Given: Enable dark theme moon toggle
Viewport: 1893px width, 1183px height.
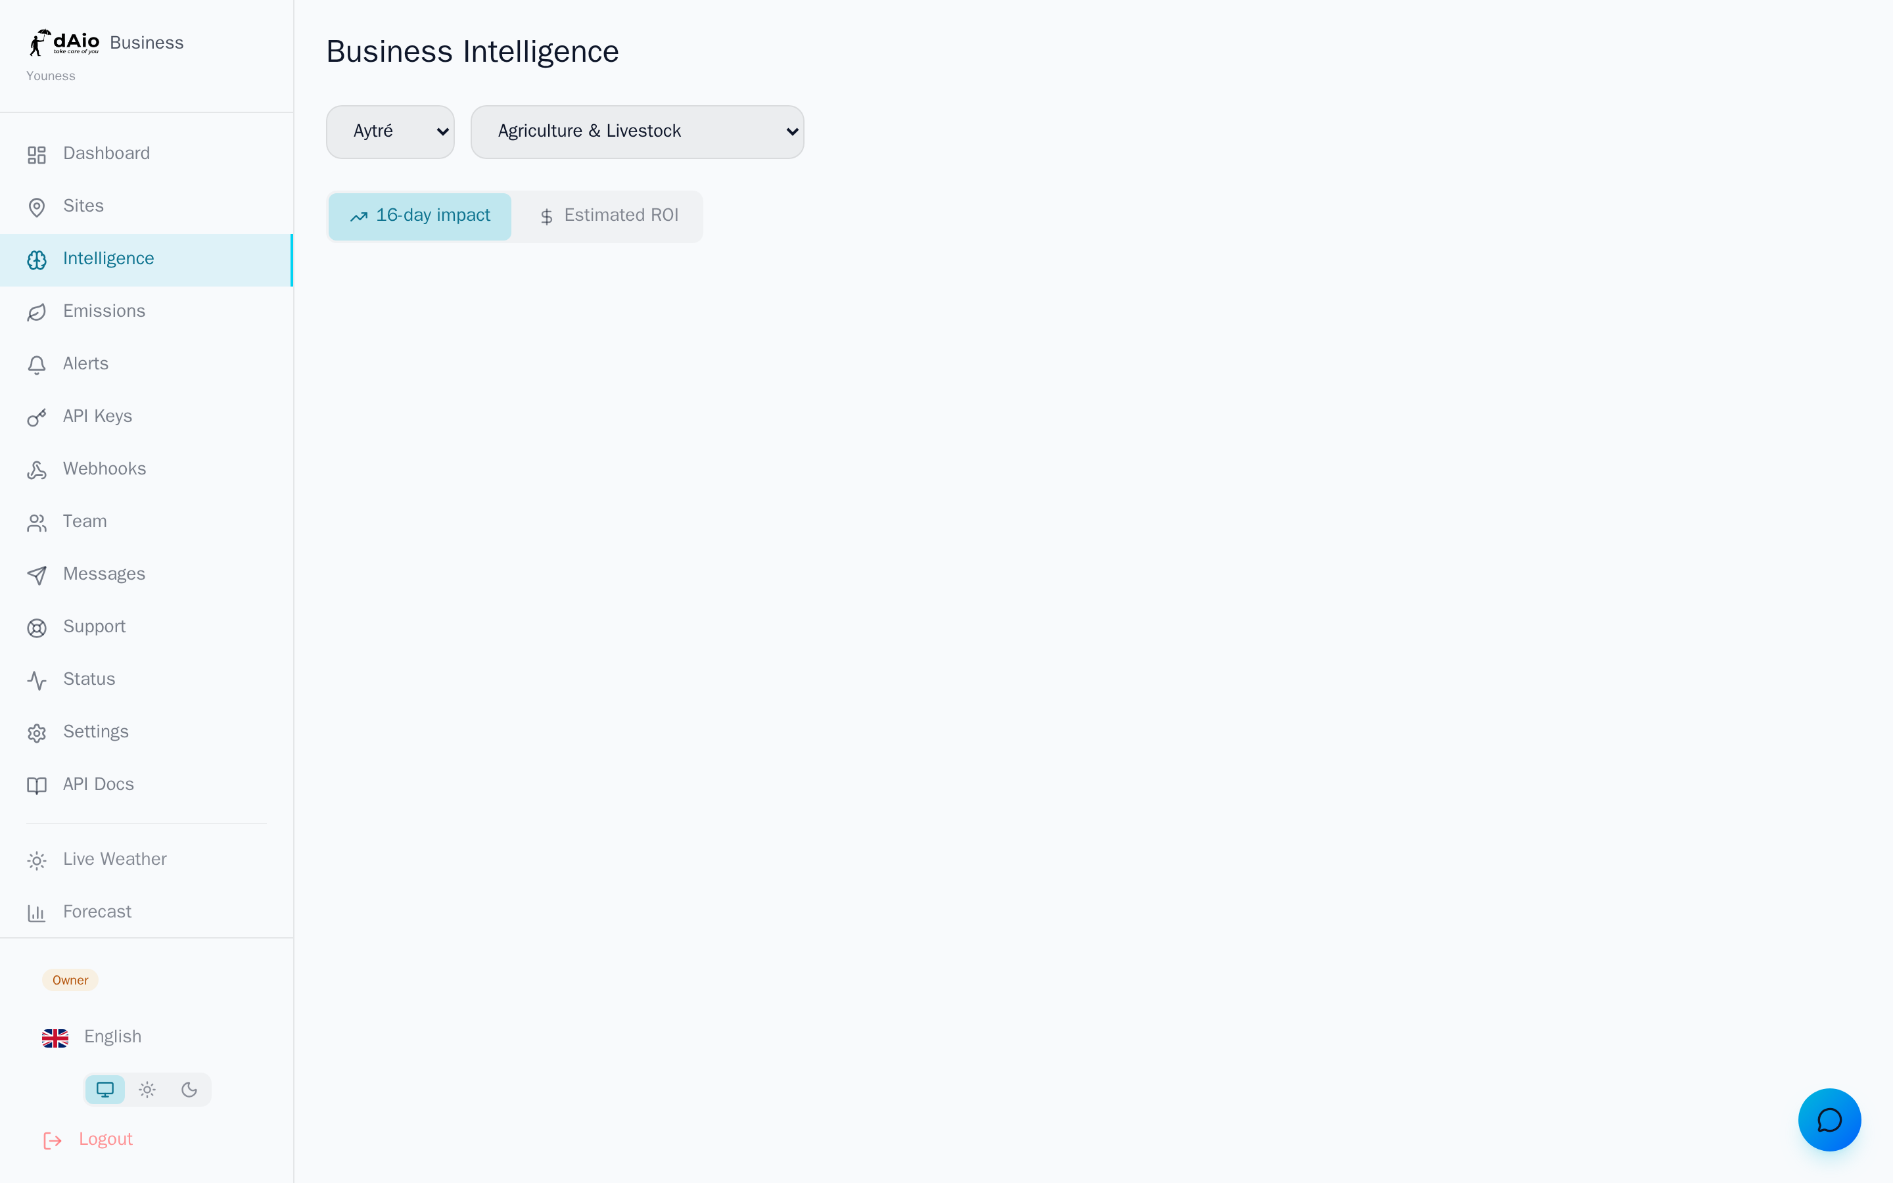Looking at the screenshot, I should [x=189, y=1089].
